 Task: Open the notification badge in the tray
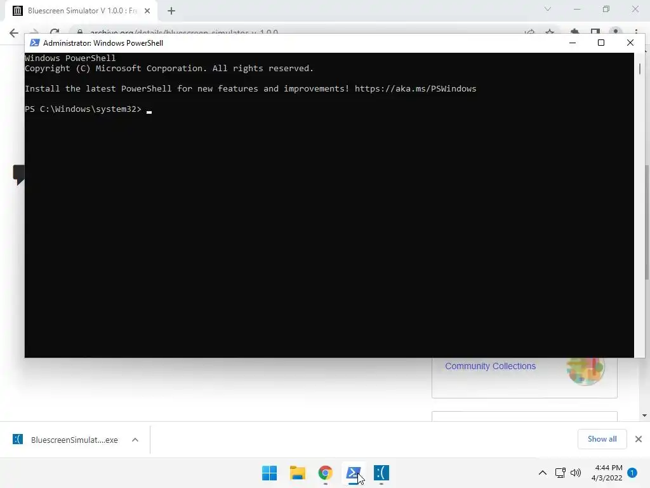pos(632,472)
